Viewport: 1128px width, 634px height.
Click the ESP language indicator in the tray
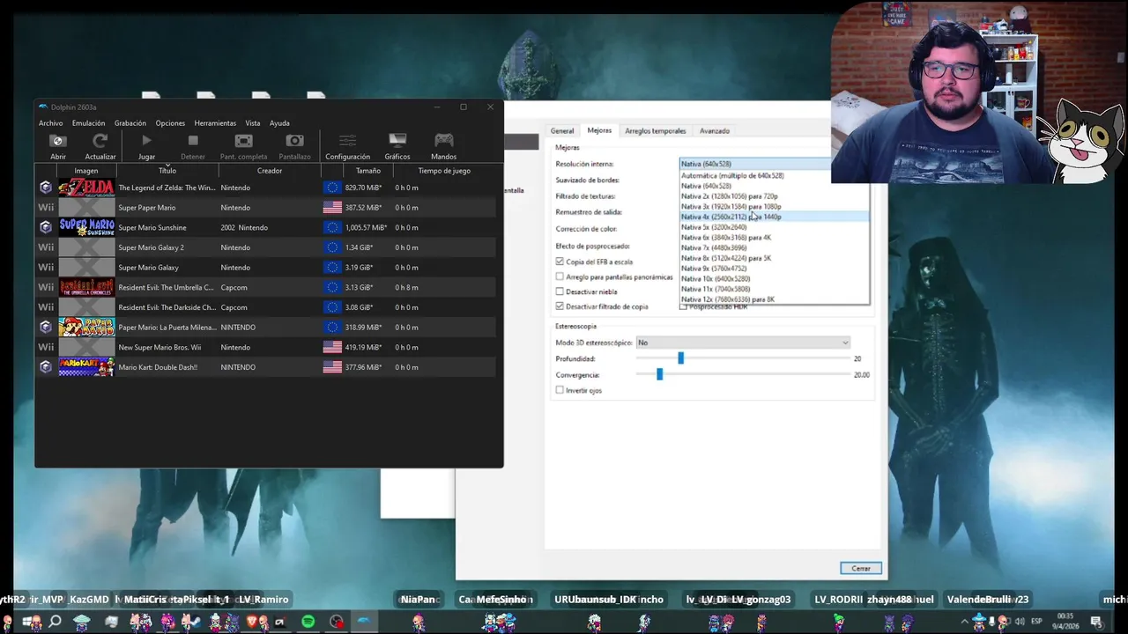pos(1037,622)
